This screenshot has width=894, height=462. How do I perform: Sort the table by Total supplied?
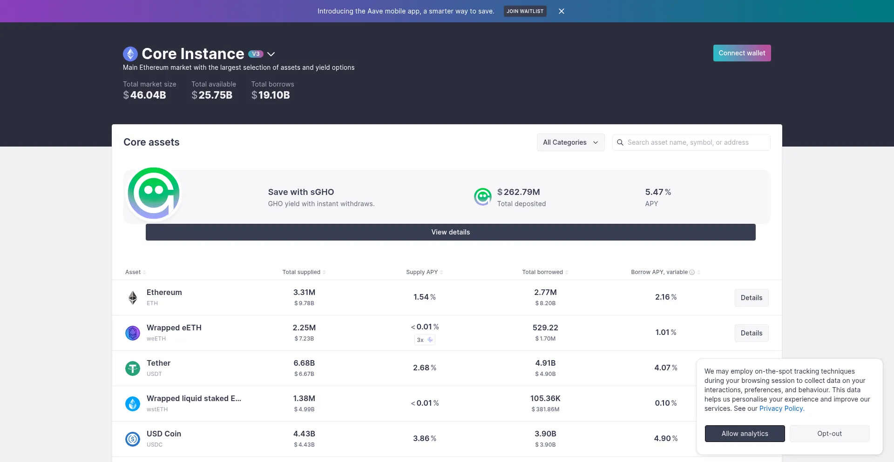(304, 272)
